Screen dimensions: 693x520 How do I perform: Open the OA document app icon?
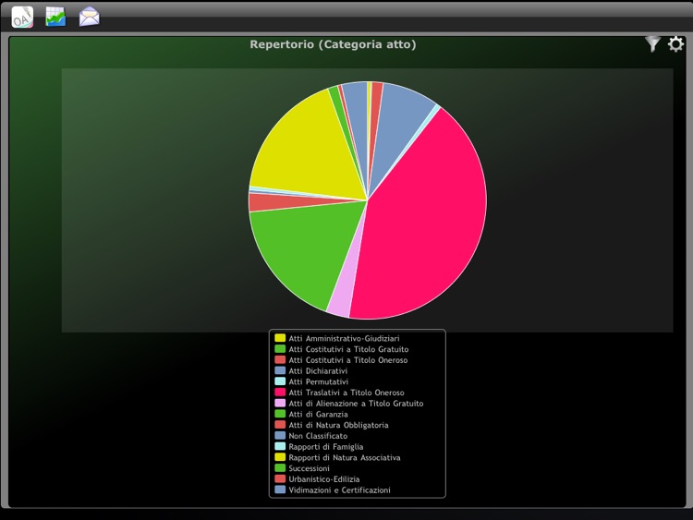pyautogui.click(x=22, y=18)
